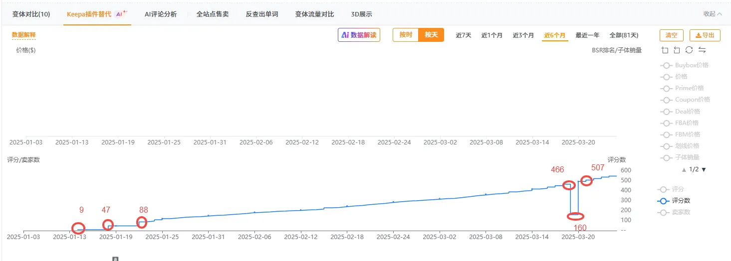
Task: Select the 近3个月 time range
Action: pyautogui.click(x=523, y=35)
